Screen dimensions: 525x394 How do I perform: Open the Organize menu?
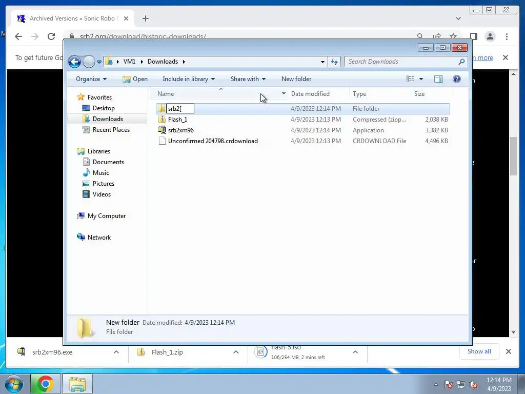pyautogui.click(x=91, y=79)
